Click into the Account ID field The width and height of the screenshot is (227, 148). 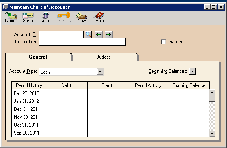pos(61,34)
